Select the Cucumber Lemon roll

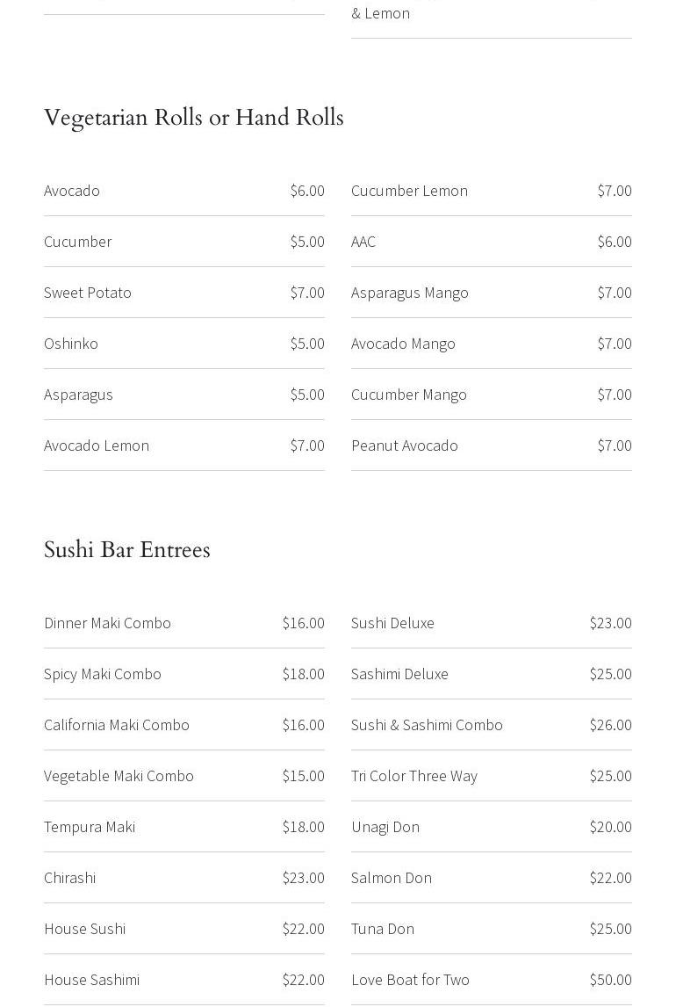point(409,191)
